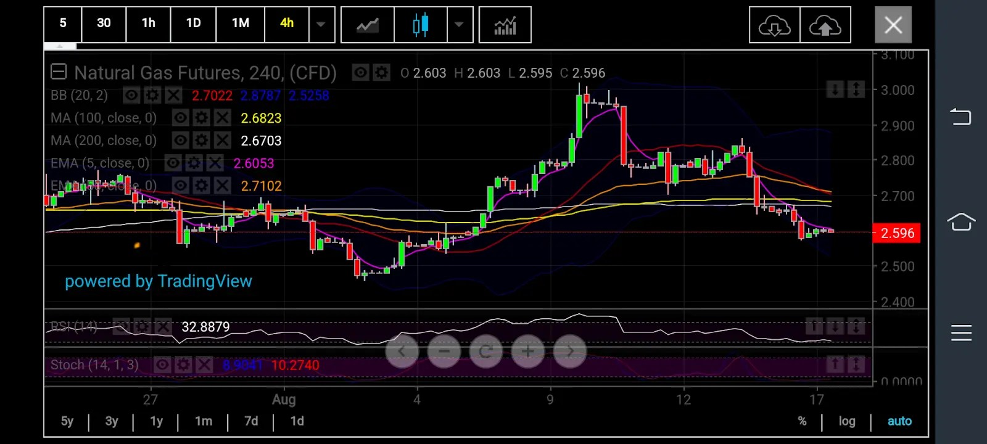The height and width of the screenshot is (444, 987).
Task: Hide the MA (200, close, 0) indicator
Action: [180, 141]
